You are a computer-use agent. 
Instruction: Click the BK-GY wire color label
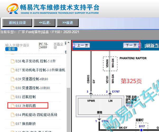click(123, 128)
